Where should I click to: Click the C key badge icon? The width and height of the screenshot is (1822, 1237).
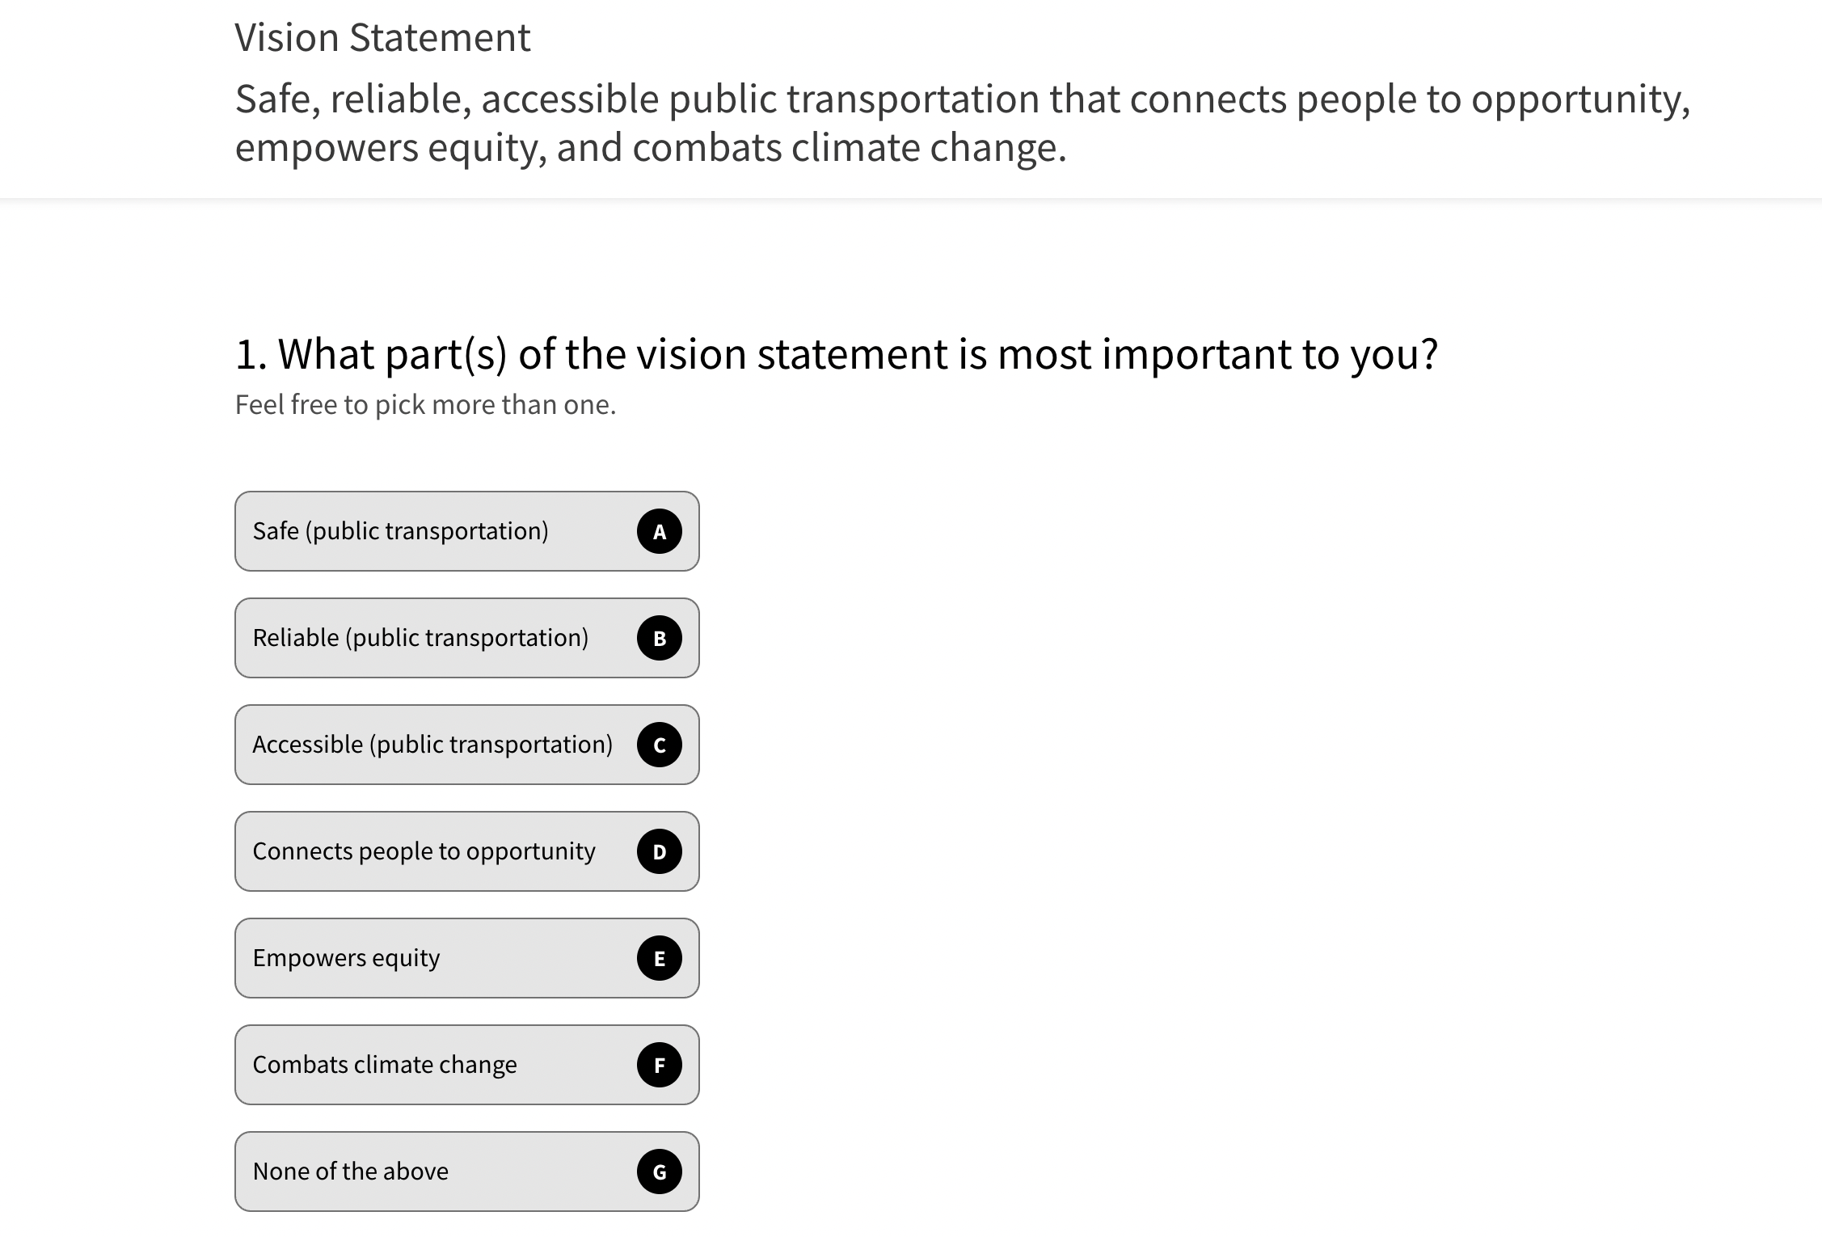pyautogui.click(x=660, y=745)
